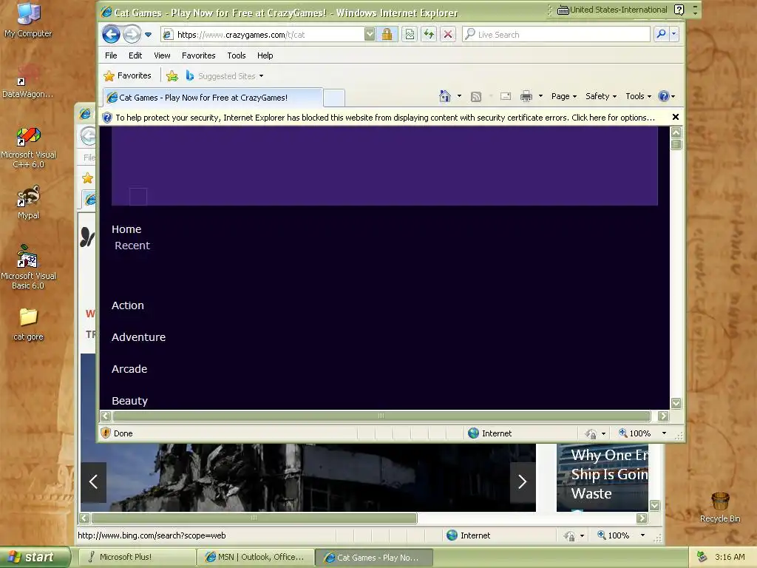This screenshot has height=568, width=757.
Task: Open search provider dropdown arrow
Action: 674,34
